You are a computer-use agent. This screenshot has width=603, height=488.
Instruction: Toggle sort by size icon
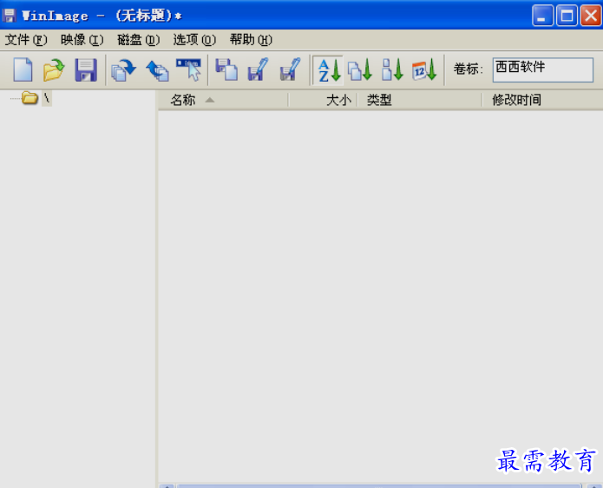(x=392, y=69)
